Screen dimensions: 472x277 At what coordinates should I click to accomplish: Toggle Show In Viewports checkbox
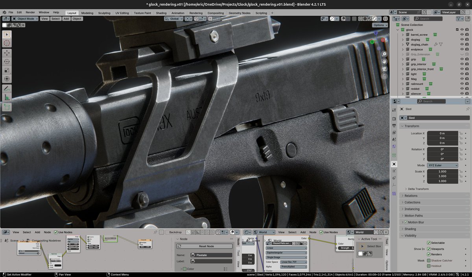[x=429, y=249]
